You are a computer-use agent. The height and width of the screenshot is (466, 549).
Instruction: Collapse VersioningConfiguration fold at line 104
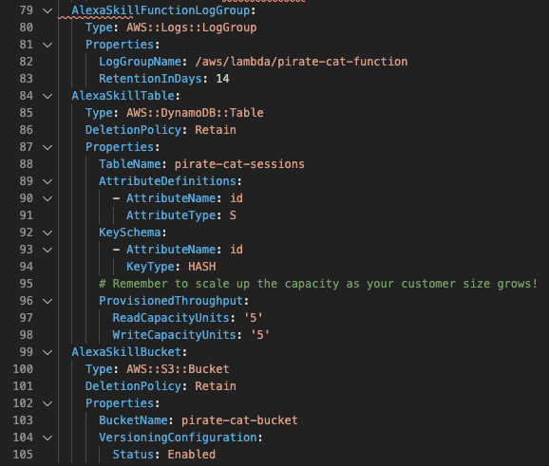47,438
